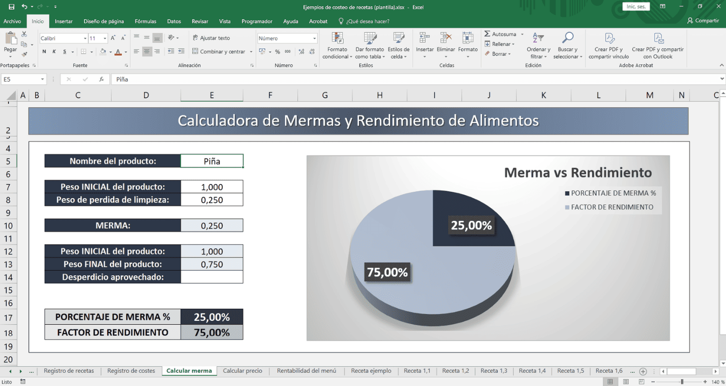Open Formato condicional
726x386 pixels.
point(337,45)
